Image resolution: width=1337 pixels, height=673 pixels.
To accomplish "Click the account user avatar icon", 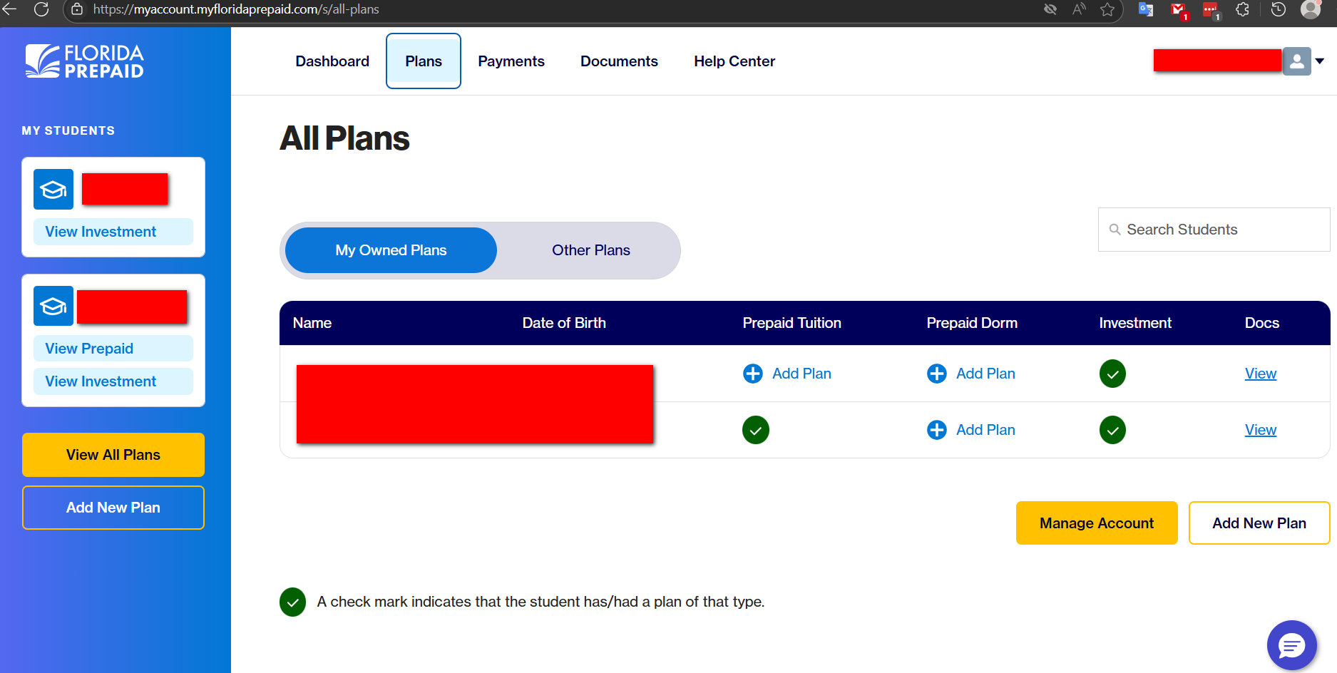I will click(1297, 61).
